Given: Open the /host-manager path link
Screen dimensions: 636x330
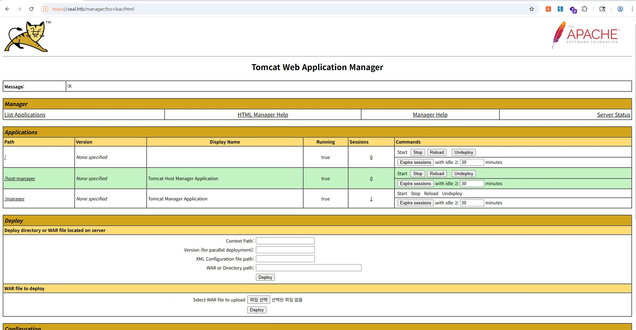Looking at the screenshot, I should (20, 178).
